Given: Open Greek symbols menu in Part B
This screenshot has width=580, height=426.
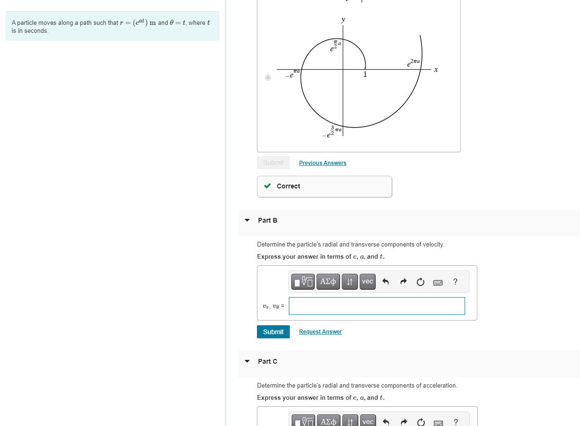Looking at the screenshot, I should [328, 282].
